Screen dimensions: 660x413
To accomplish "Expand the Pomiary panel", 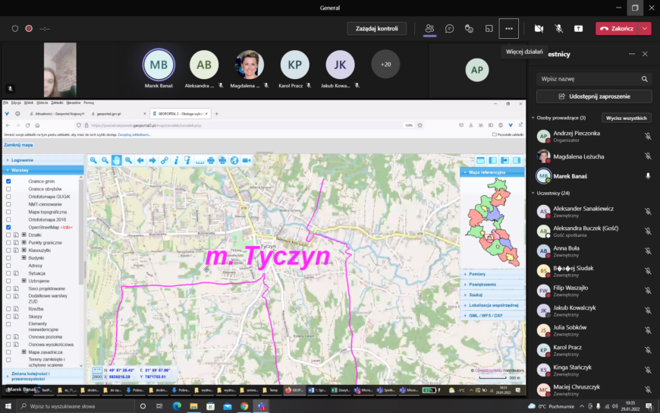I will point(492,274).
